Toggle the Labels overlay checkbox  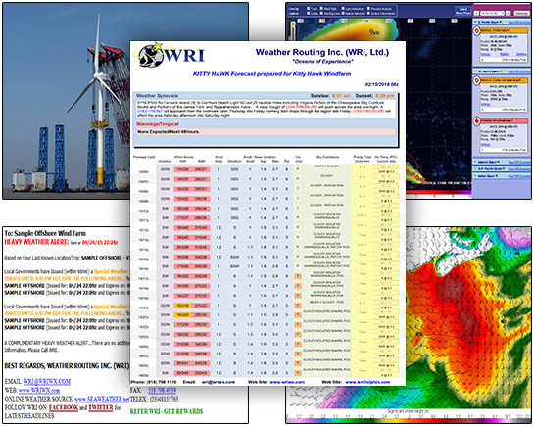pos(309,14)
